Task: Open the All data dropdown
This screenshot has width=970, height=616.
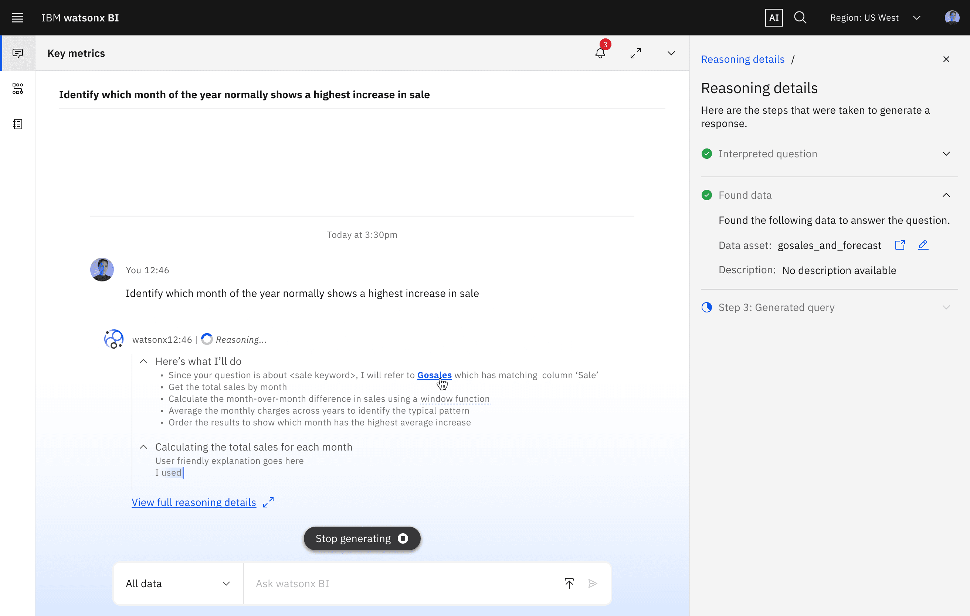Action: point(178,584)
